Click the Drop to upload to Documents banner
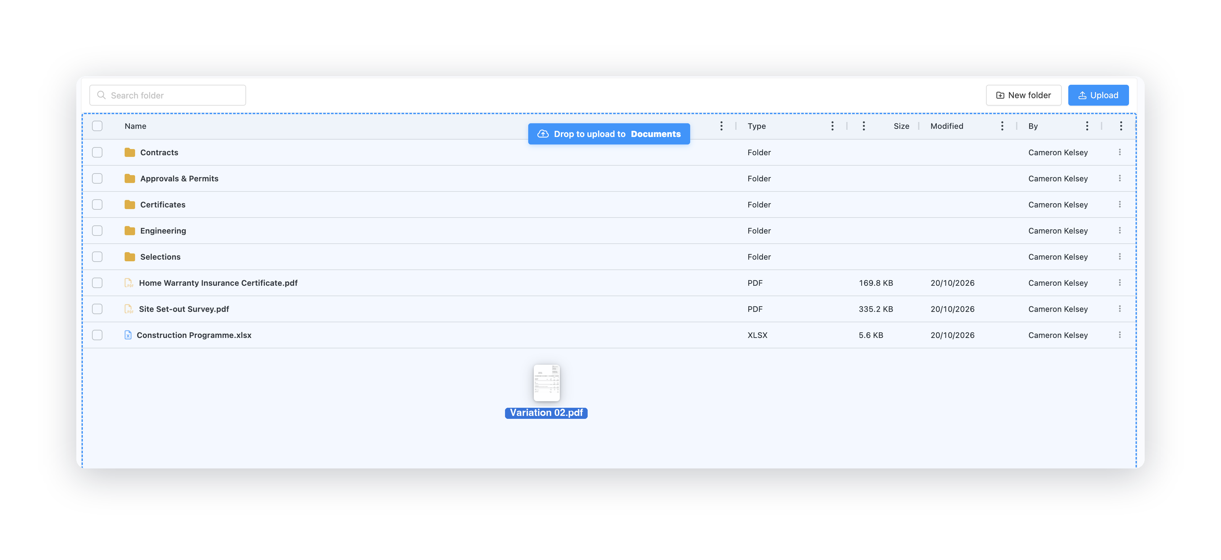 [x=609, y=134]
